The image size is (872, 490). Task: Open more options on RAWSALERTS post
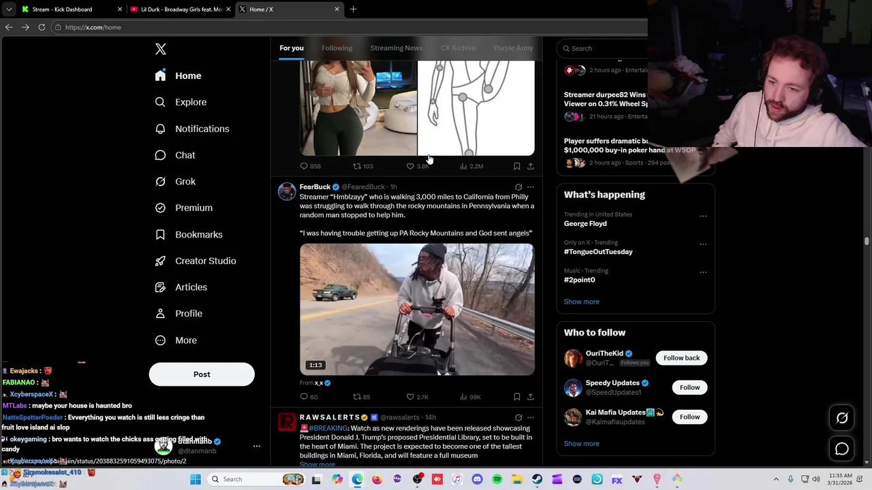pos(530,417)
